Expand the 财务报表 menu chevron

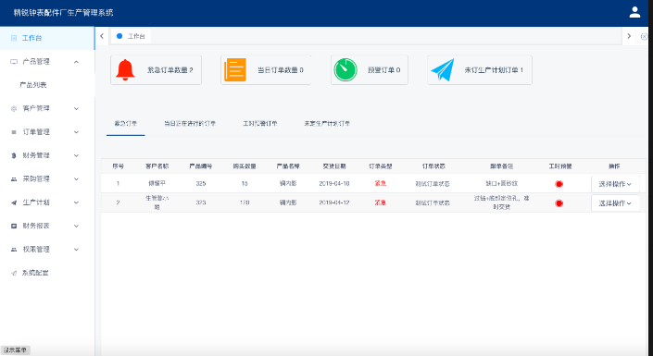coord(76,226)
